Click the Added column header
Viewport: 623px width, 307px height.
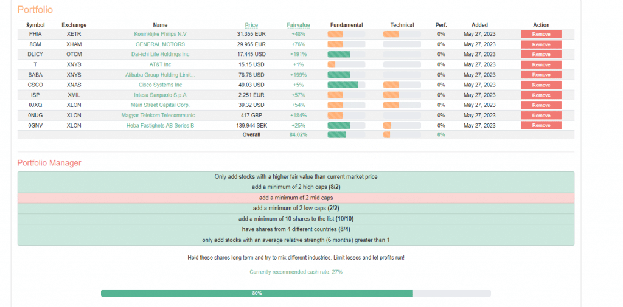point(479,25)
